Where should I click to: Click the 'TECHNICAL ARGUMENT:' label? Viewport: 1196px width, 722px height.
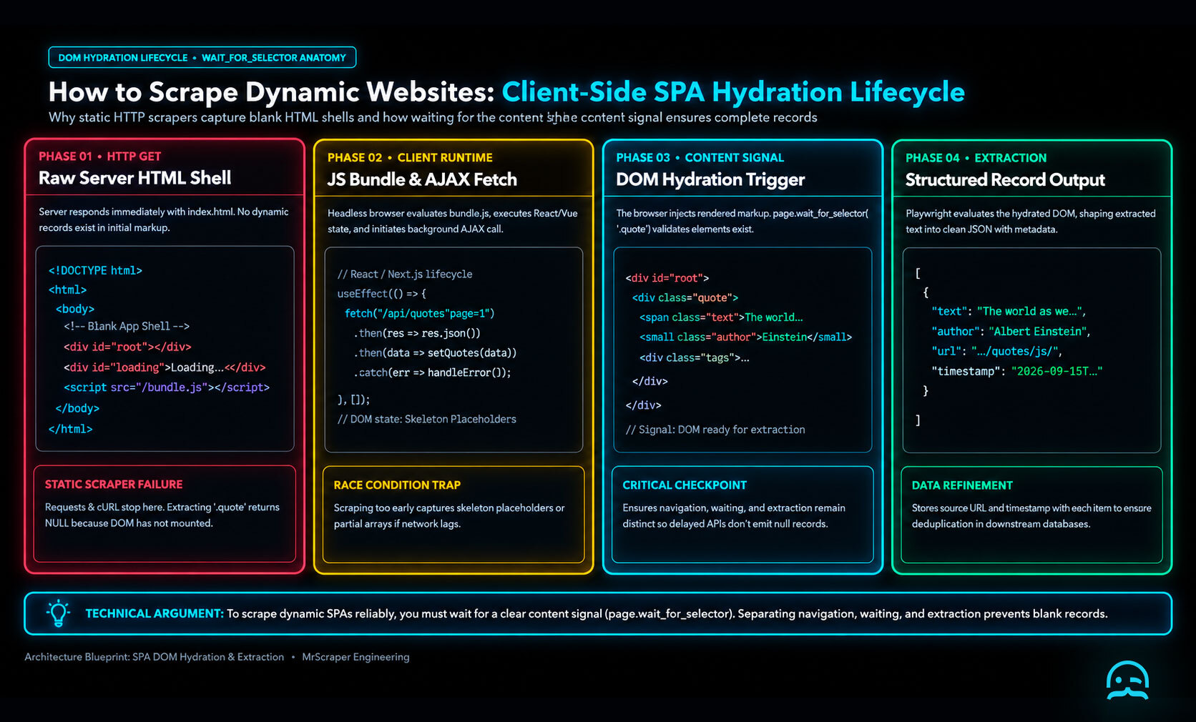155,614
